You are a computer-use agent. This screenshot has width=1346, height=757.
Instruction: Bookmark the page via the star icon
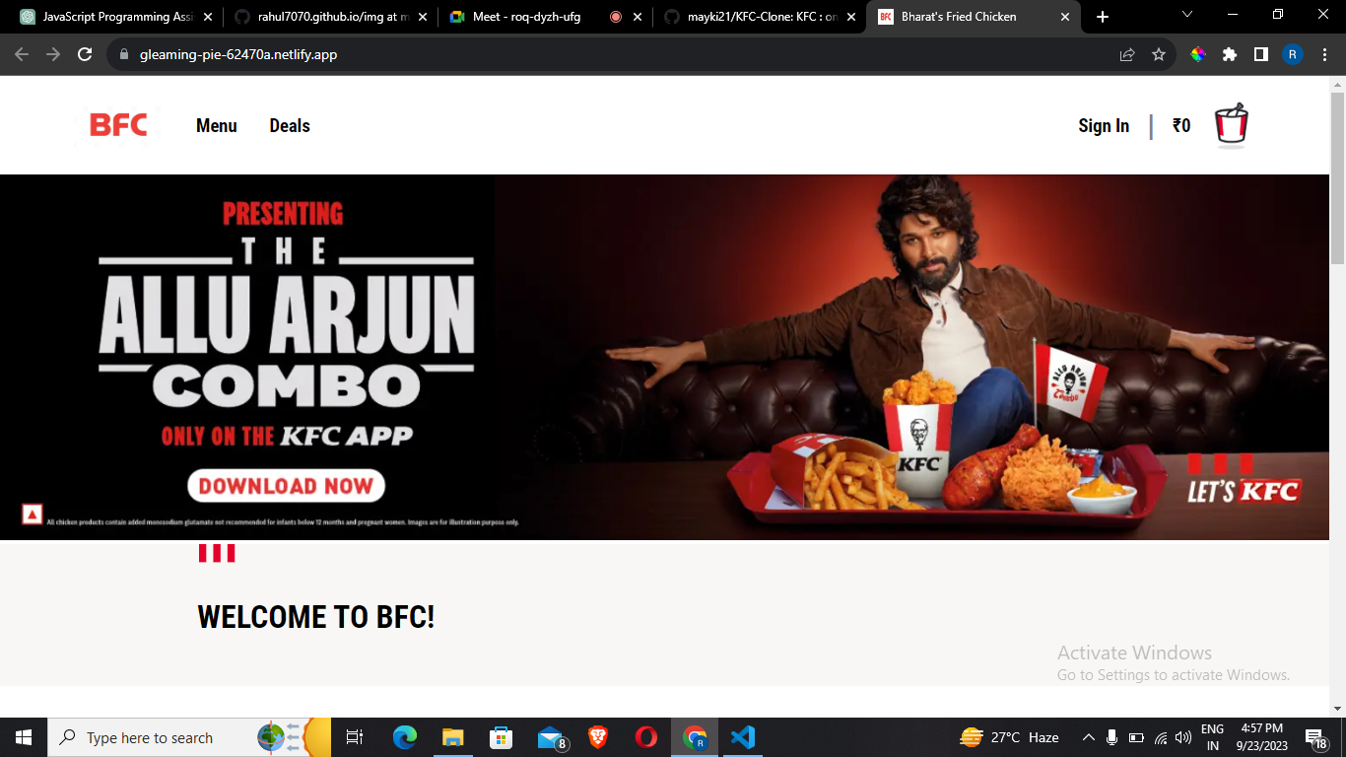pos(1160,55)
